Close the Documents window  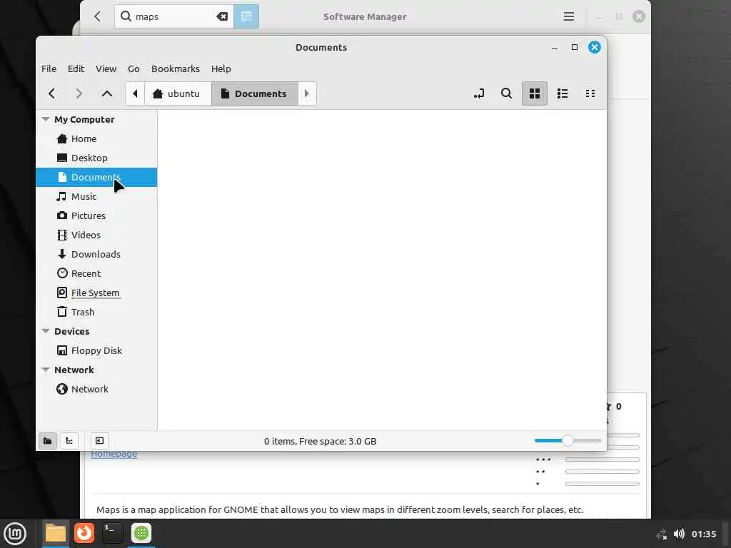595,48
